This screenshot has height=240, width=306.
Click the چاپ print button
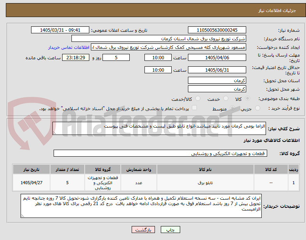tap(170, 230)
